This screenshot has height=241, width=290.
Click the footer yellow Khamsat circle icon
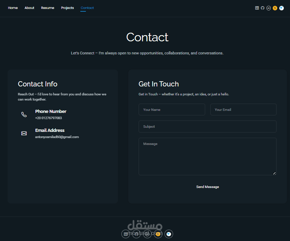pyautogui.click(x=158, y=234)
